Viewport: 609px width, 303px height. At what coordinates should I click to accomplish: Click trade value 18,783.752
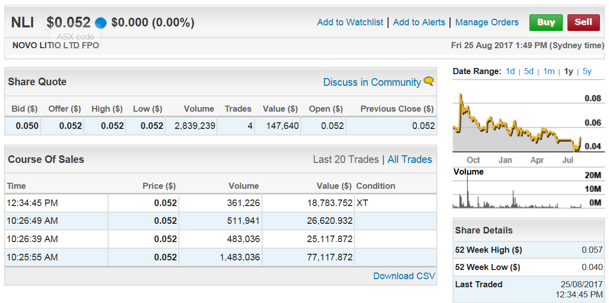coord(330,203)
